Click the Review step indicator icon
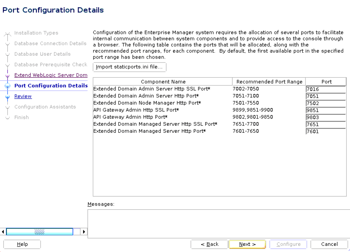 [x=8, y=96]
